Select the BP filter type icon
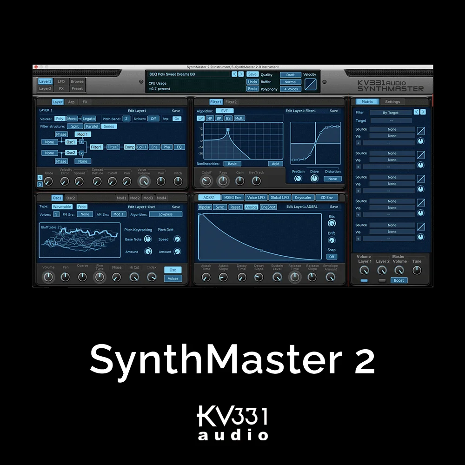The height and width of the screenshot is (465, 465). [219, 118]
